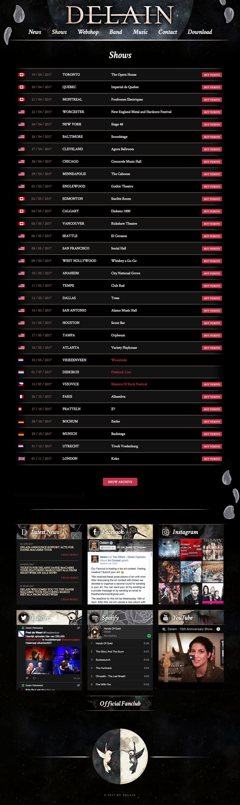Play the Hands Of Gold Spotify album

(95, 632)
